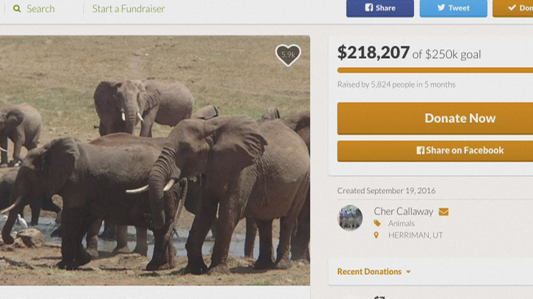This screenshot has width=533, height=299.
Task: Click the checkmark icon in the top orange button
Action: pos(512,8)
